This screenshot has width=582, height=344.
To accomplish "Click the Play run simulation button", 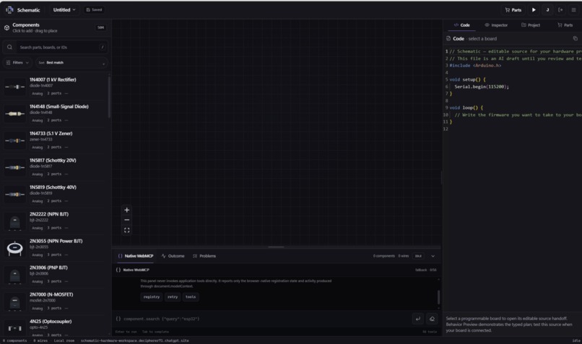I will point(534,10).
